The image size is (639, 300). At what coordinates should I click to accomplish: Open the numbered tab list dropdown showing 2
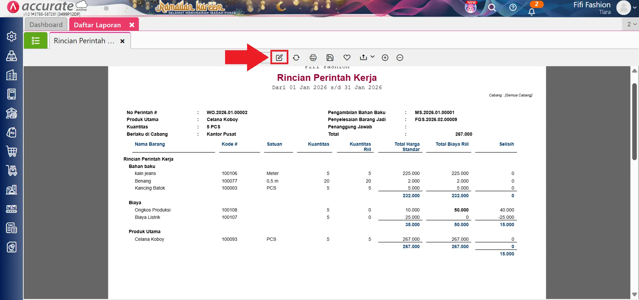(630, 24)
